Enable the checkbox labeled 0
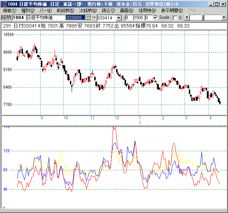 (x=175, y=18)
